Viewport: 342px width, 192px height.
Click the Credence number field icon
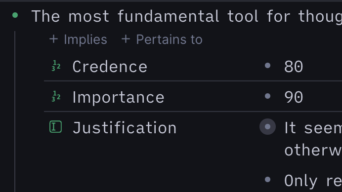tap(56, 66)
